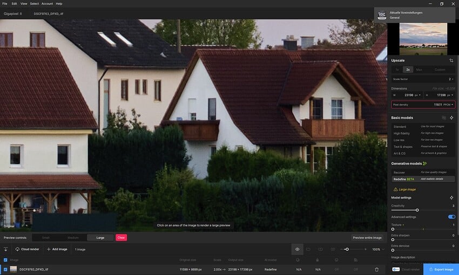Open the View menu
The height and width of the screenshot is (275, 459).
tap(24, 4)
